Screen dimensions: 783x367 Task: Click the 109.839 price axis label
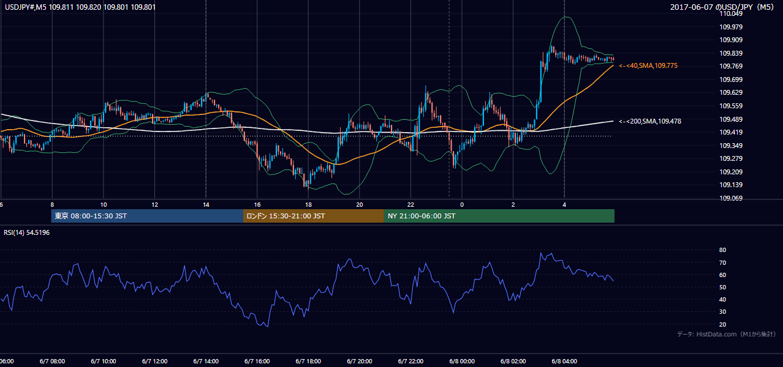click(732, 53)
